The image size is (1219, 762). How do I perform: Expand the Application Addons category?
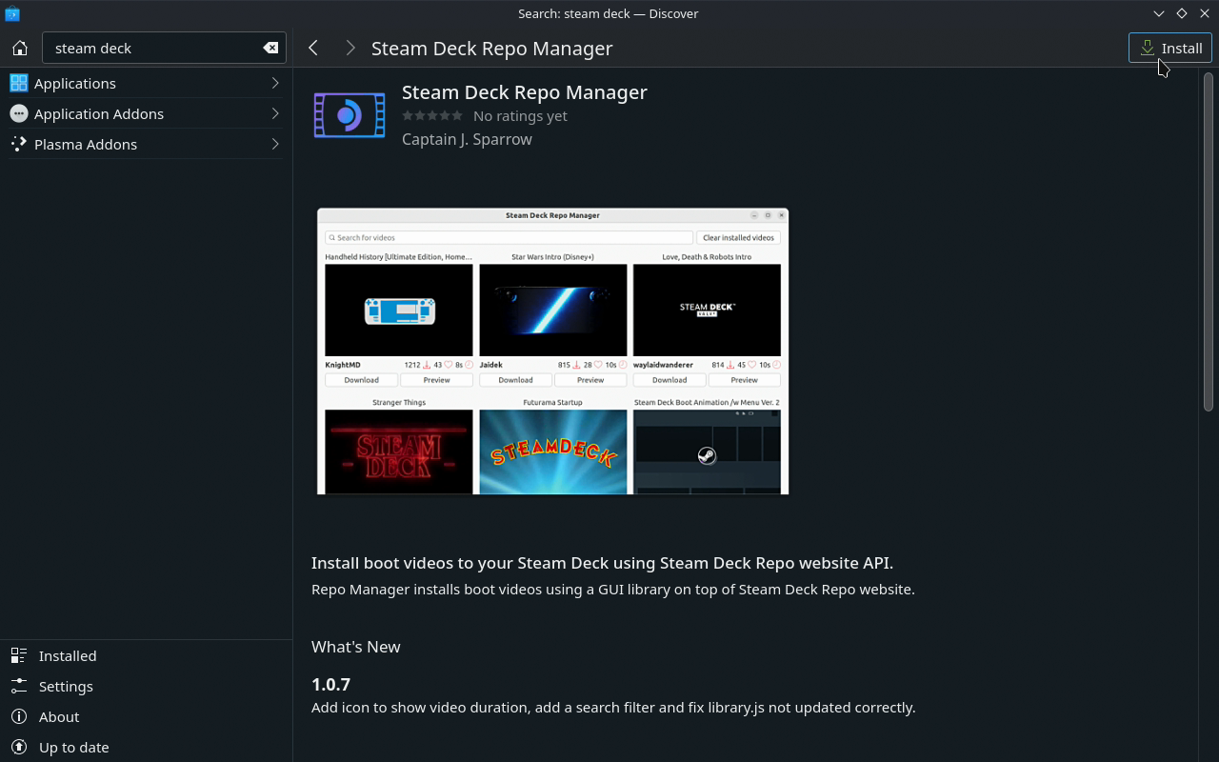tap(143, 113)
